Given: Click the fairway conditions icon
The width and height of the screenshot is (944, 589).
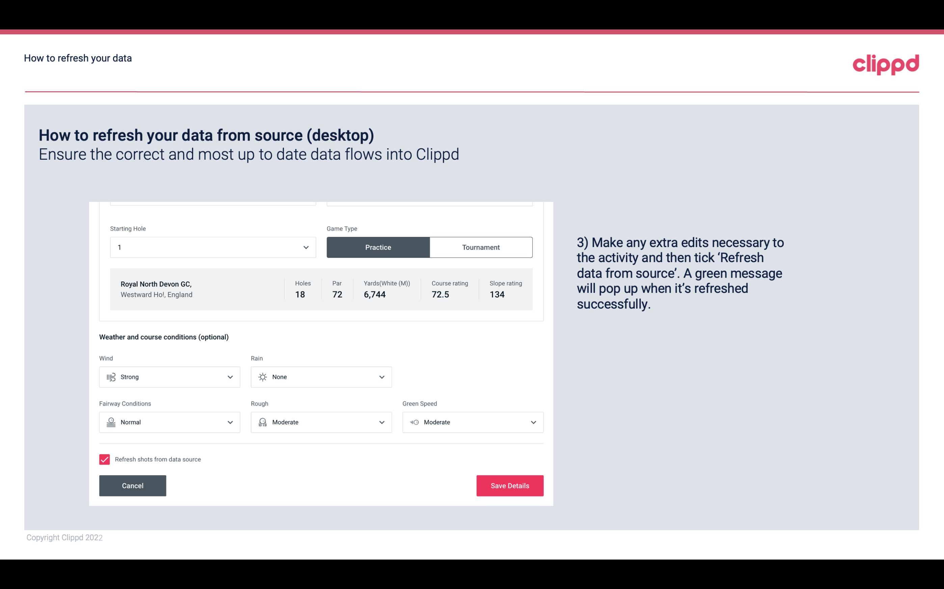Looking at the screenshot, I should click(x=110, y=422).
